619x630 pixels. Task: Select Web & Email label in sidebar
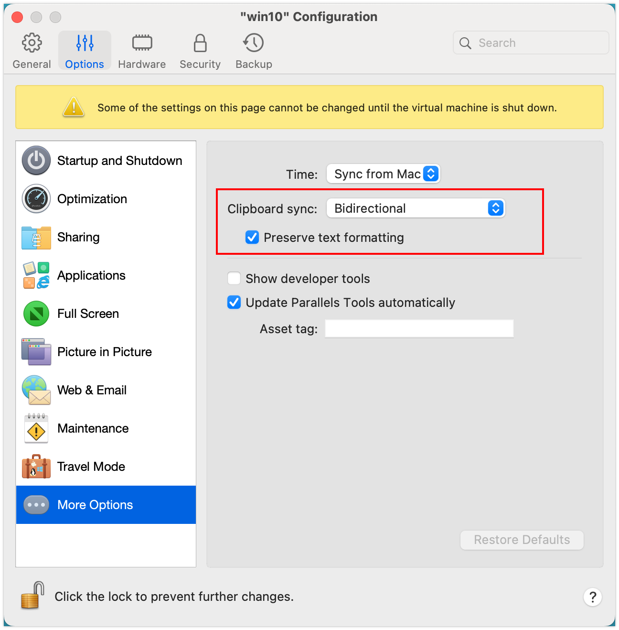click(92, 390)
